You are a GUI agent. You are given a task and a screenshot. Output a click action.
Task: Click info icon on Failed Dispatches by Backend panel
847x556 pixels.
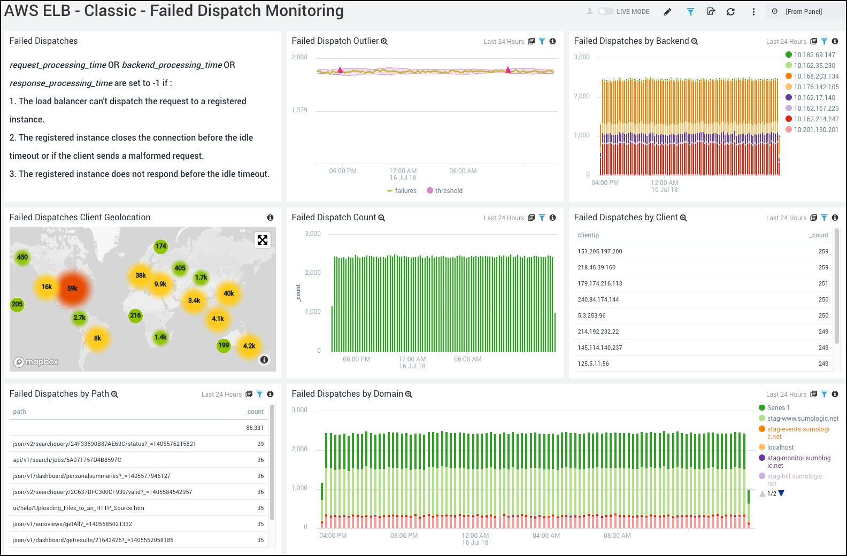coord(835,41)
